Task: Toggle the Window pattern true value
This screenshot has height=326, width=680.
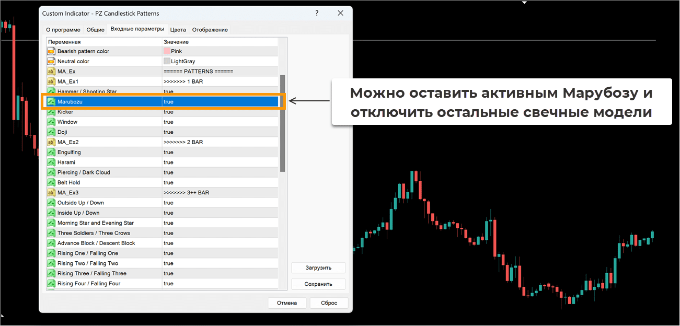Action: pyautogui.click(x=168, y=122)
